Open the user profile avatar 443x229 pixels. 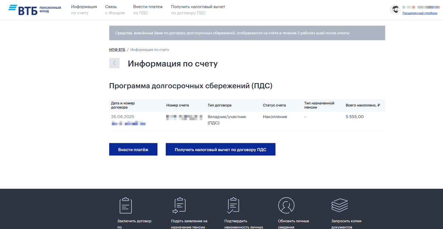click(395, 10)
